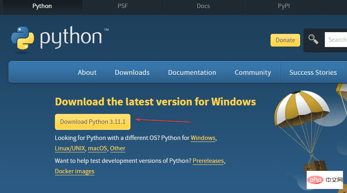Expand the Downloads menu

point(132,72)
